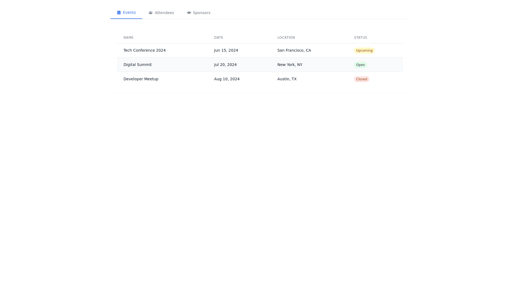
Task: Select the Tech Conference 2024 row
Action: pos(144,51)
